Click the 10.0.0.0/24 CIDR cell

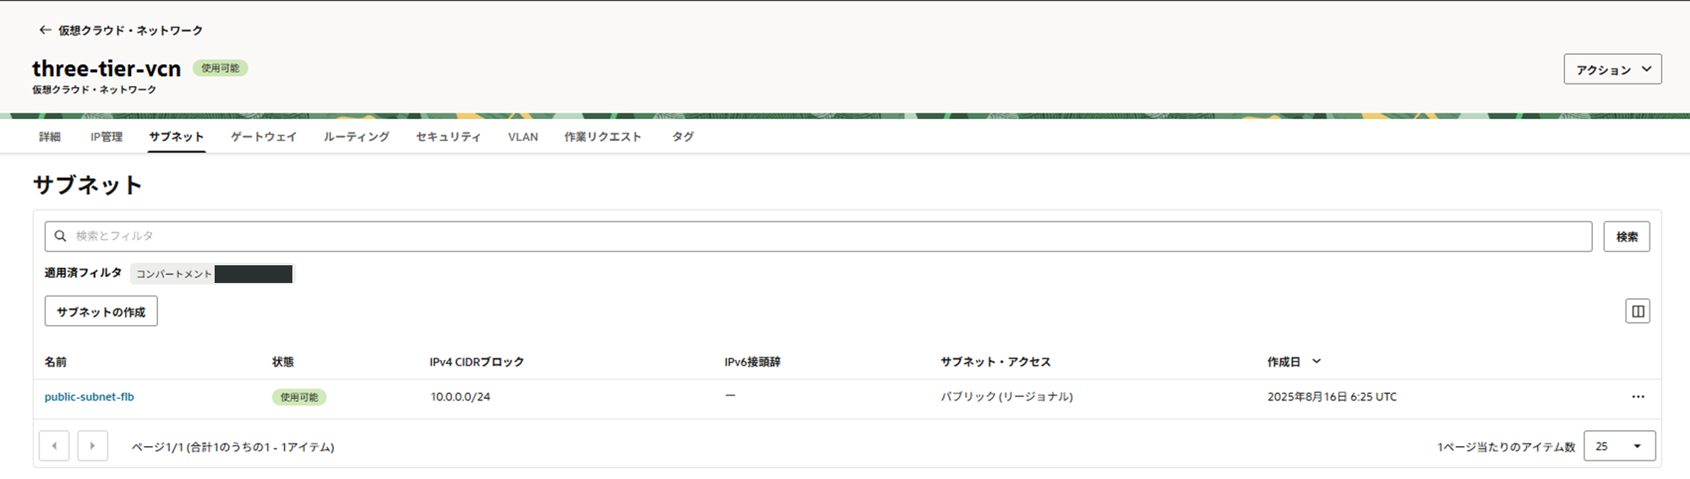(x=461, y=397)
